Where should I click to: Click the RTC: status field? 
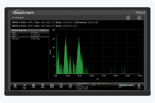tap(94, 85)
